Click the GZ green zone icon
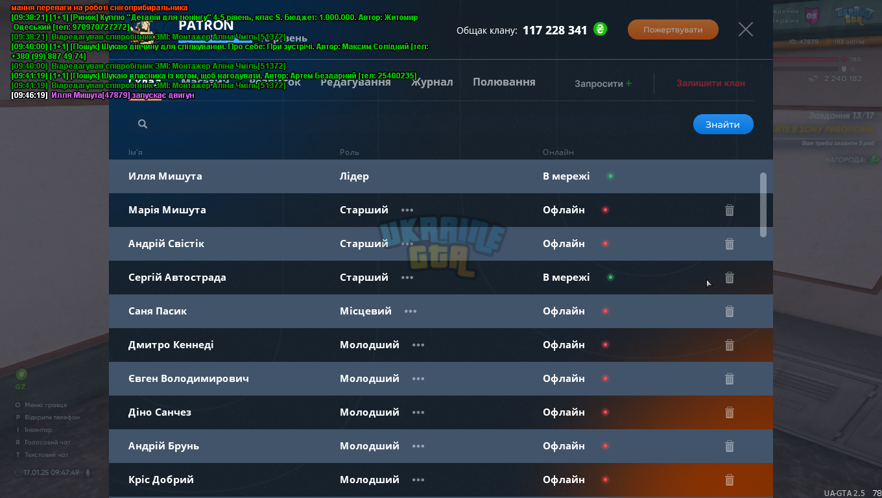 coord(21,375)
